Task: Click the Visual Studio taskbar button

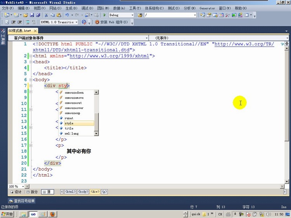Action: [x=33, y=214]
